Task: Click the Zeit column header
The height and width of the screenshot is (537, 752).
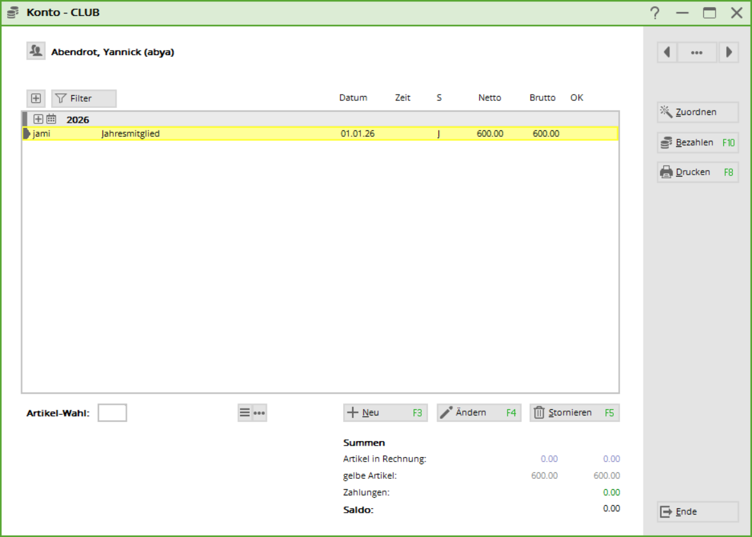Action: point(403,98)
